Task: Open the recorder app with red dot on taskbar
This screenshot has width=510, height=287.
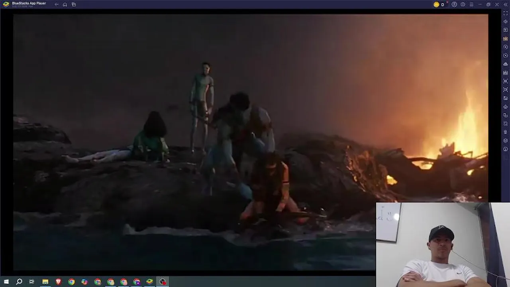Action: click(x=163, y=282)
